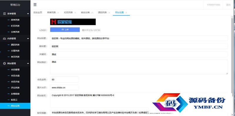Screen dimensions: 235x116
Task: Click the 欧星论坛 logo preview image
Action: tap(73, 22)
